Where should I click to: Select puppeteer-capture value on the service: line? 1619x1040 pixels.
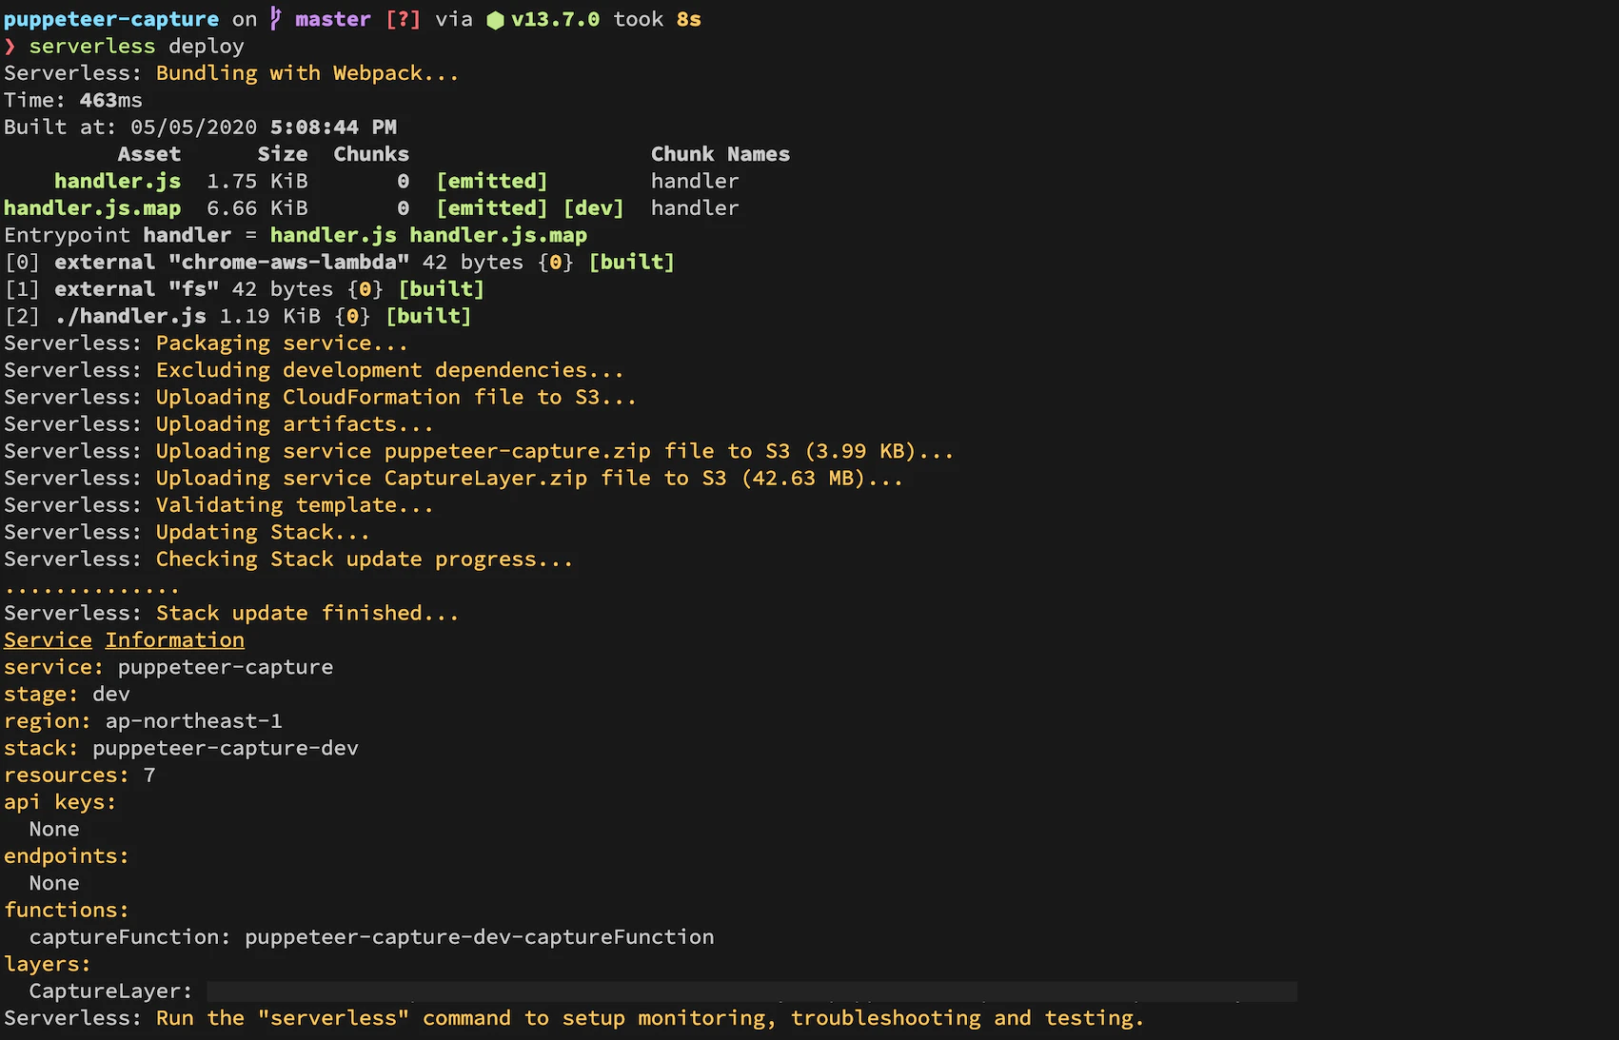tap(226, 667)
